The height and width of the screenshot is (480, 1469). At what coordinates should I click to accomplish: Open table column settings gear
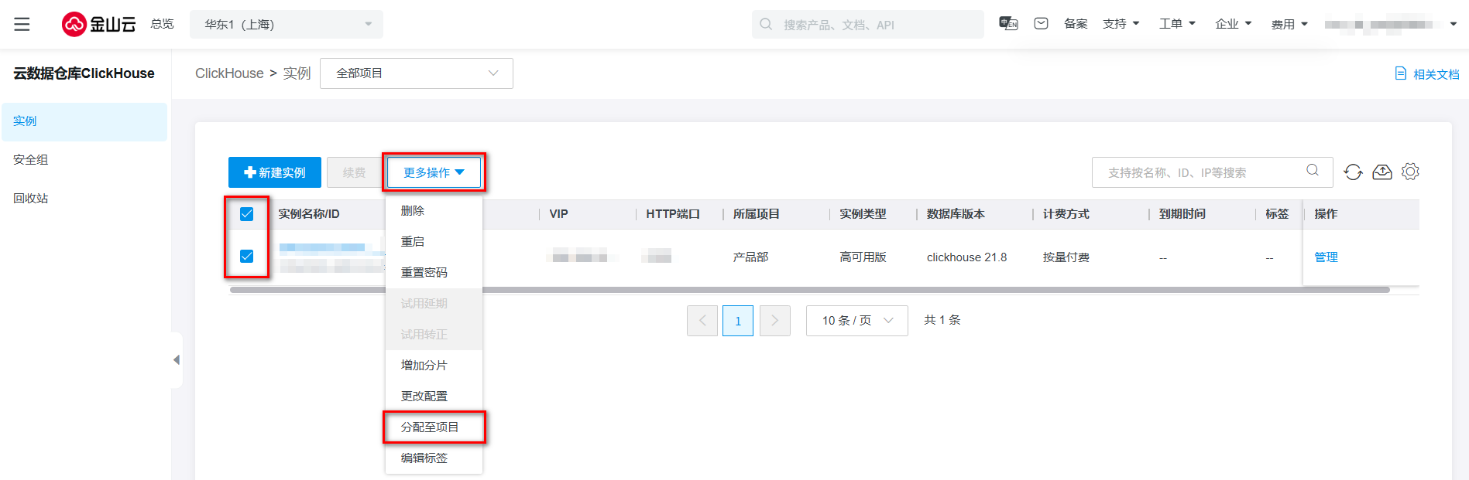1410,172
